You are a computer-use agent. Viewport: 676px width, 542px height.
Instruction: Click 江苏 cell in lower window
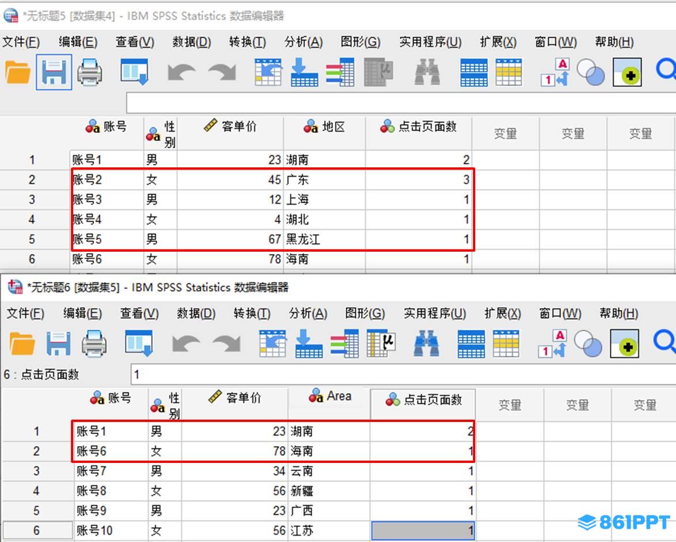(329, 530)
